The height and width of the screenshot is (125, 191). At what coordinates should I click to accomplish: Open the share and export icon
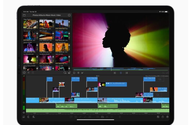click(x=163, y=117)
